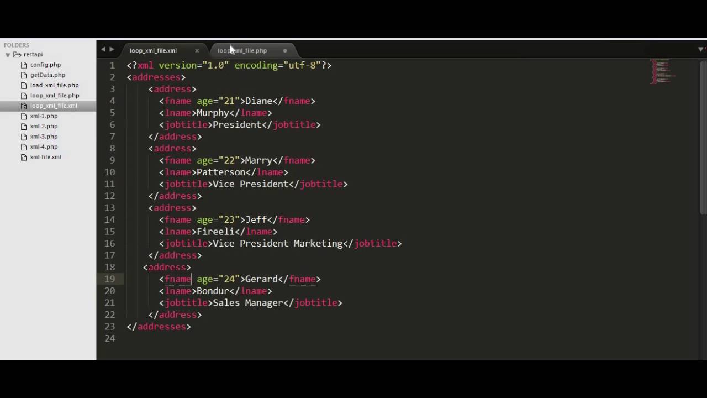Click Bondur lname text

(x=213, y=291)
